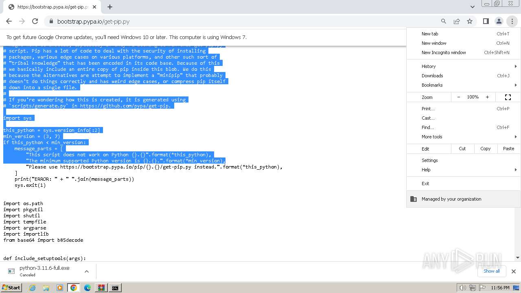Image resolution: width=521 pixels, height=293 pixels.
Task: Launch Internet Explorer from the taskbar
Action: point(32,288)
